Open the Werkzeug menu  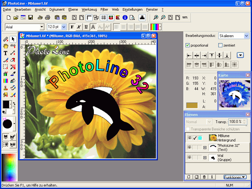[89, 9]
